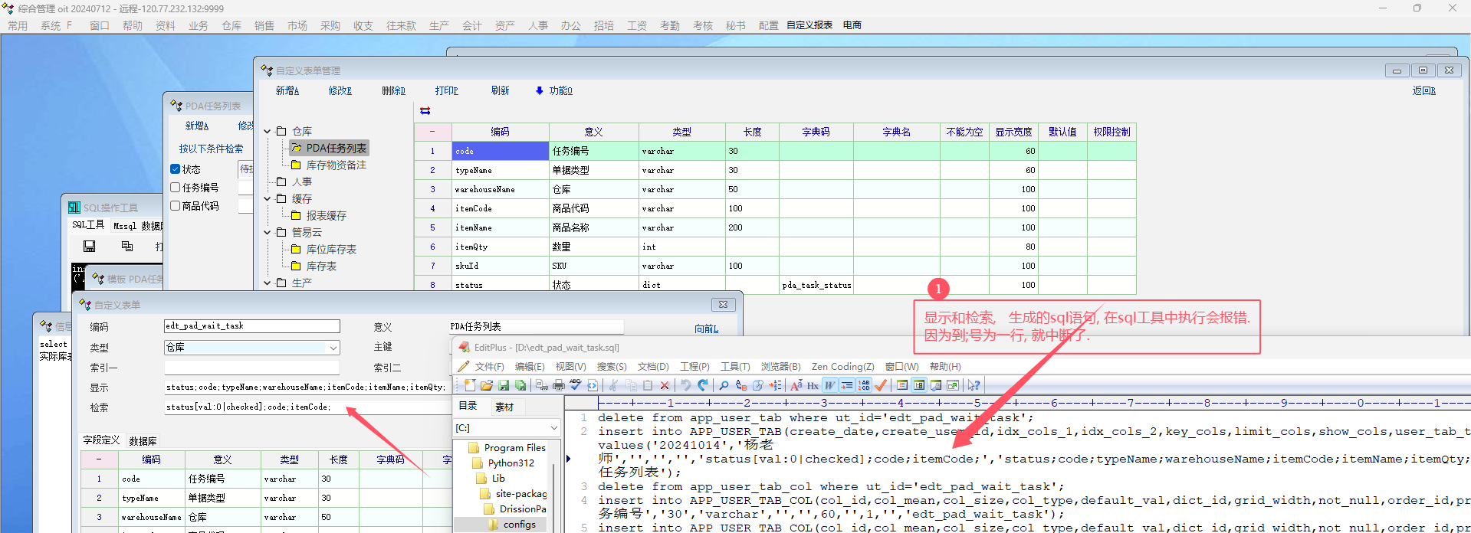Click the Open file icon in EditPlus
Viewport: 1471px width, 533px height.
point(487,385)
